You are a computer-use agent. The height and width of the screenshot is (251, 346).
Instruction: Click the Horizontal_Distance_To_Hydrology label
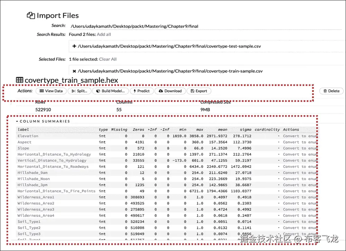[54, 154]
